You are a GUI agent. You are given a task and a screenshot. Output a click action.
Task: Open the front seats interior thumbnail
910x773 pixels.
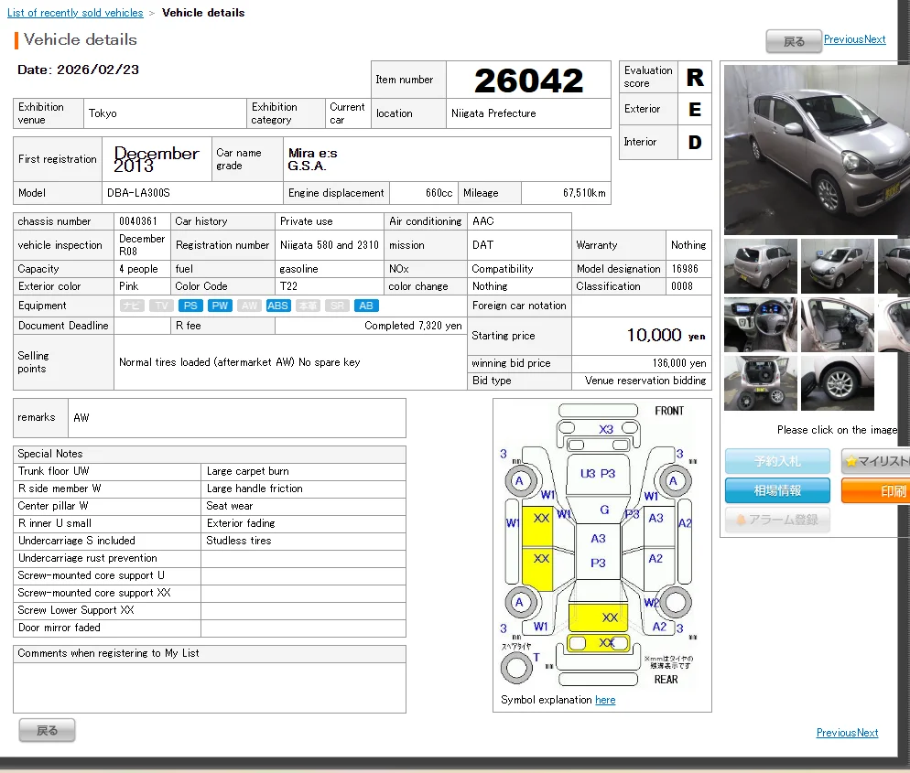coord(837,325)
